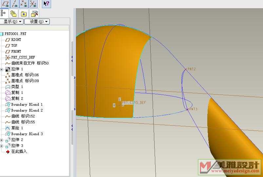Open the folder browser tab

13,13
